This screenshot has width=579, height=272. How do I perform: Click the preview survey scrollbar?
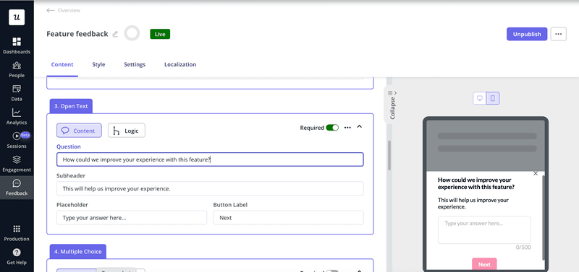tap(543, 218)
